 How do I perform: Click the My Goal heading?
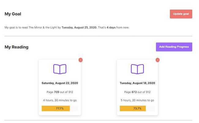(x=13, y=14)
